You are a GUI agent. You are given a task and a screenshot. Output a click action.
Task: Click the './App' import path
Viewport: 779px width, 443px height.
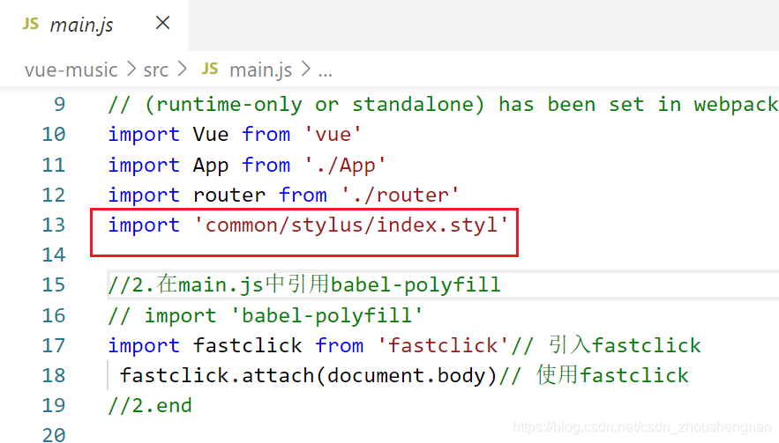pos(344,165)
